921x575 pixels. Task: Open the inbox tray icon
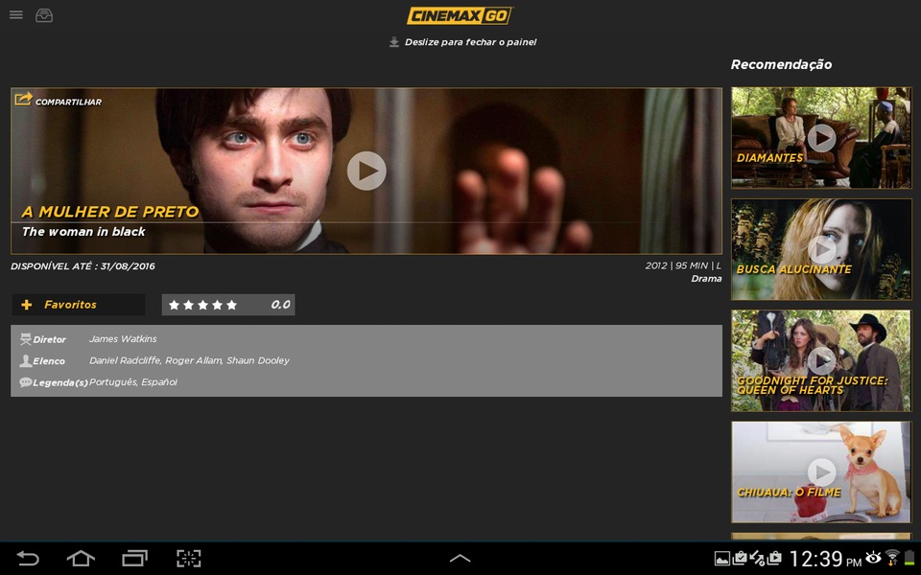[44, 15]
